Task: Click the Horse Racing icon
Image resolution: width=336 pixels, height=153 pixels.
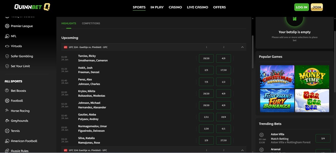Action: (7, 111)
